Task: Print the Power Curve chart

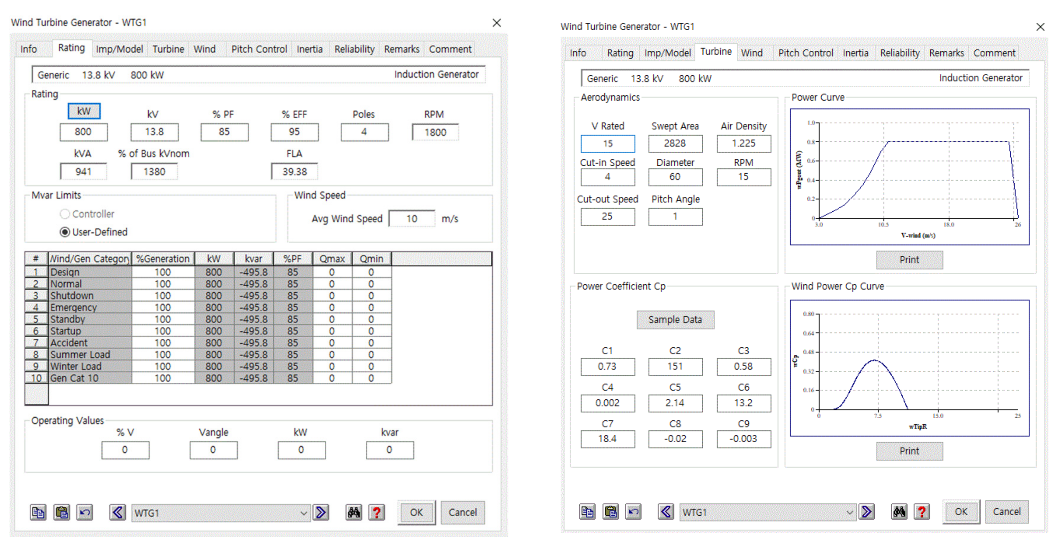Action: (909, 260)
